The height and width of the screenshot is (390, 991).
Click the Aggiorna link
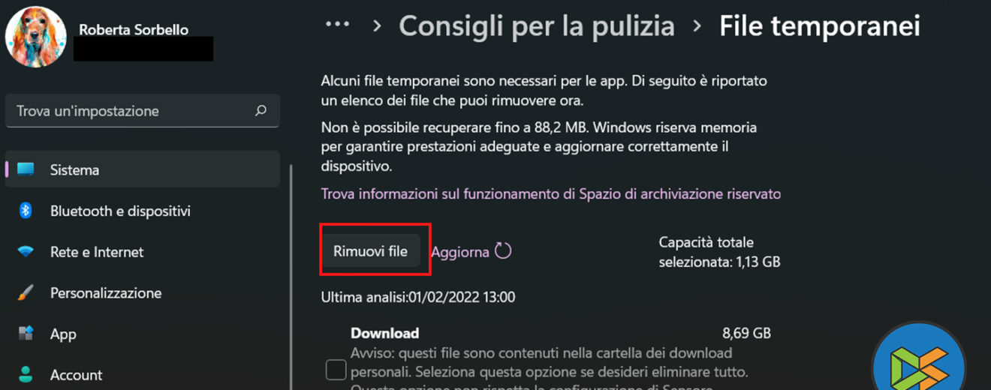tap(460, 252)
